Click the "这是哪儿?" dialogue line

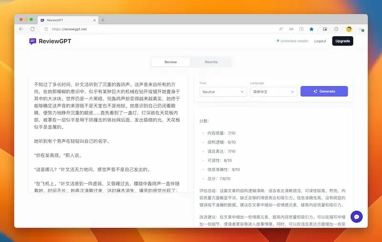(x=93, y=170)
